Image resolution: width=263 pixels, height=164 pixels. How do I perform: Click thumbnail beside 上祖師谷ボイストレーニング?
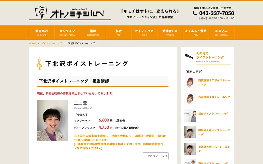point(190,149)
